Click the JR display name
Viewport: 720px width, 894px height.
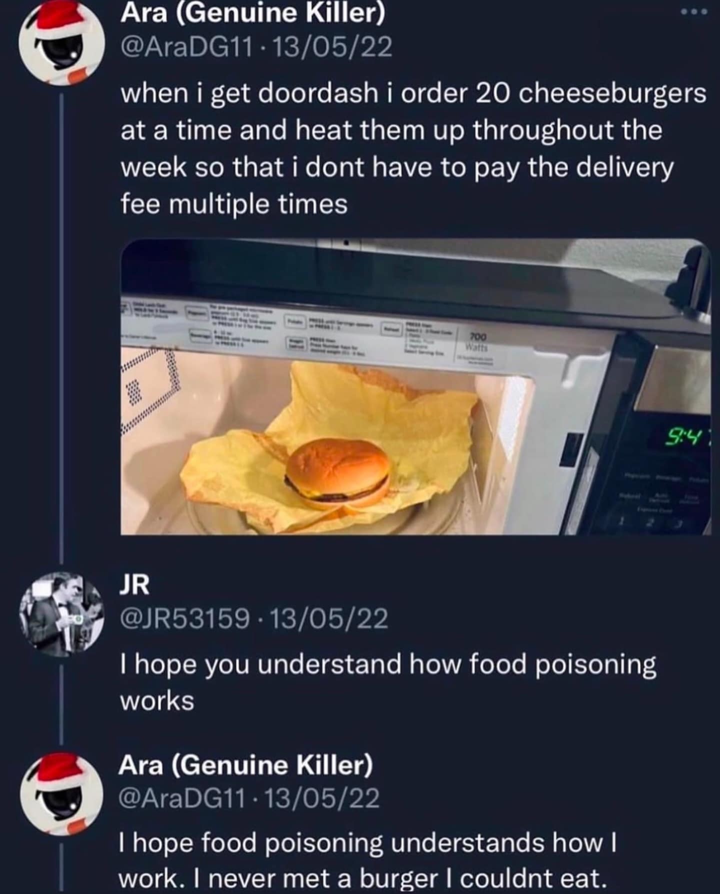[134, 584]
